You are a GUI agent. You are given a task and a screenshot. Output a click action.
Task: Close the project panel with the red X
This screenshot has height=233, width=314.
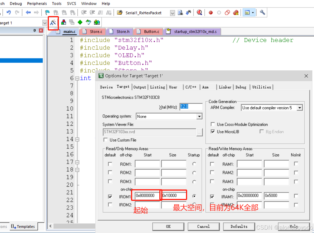(x=41, y=30)
